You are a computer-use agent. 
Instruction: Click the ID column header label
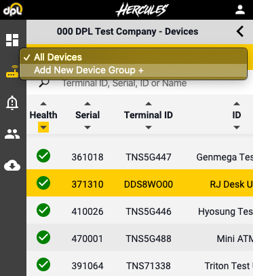pyautogui.click(x=237, y=115)
